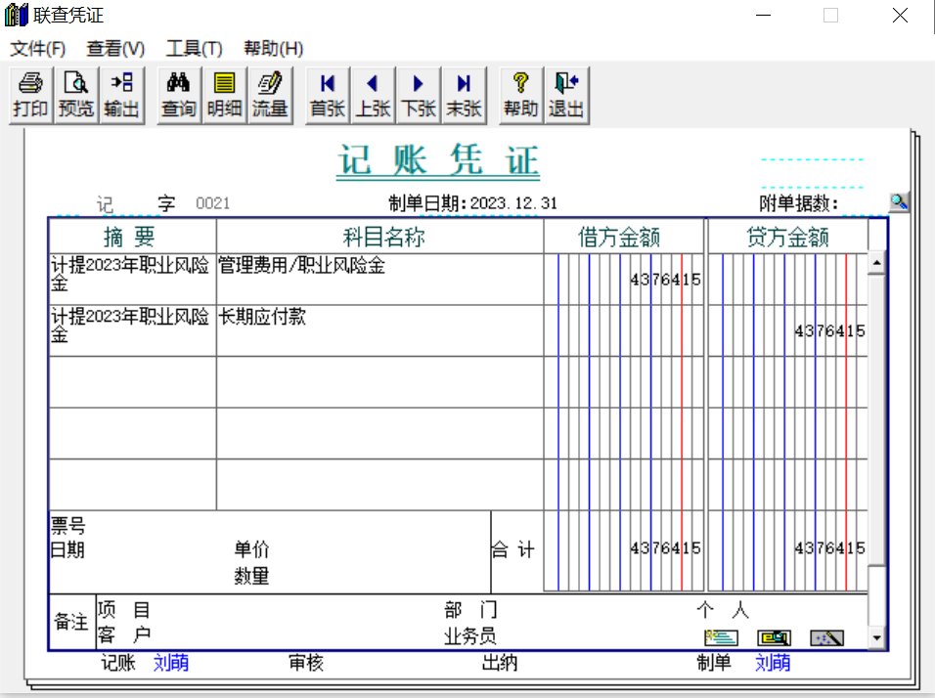Click 退出 exit button
935x698 pixels.
[x=566, y=95]
